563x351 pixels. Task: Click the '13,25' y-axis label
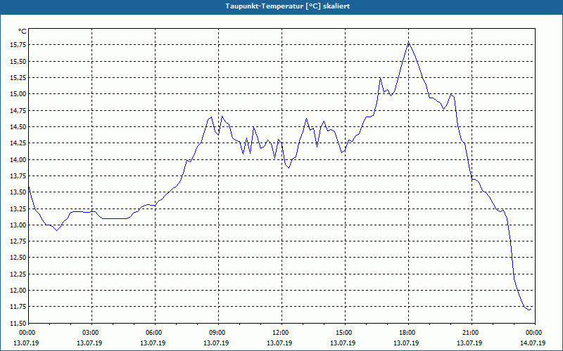18,208
